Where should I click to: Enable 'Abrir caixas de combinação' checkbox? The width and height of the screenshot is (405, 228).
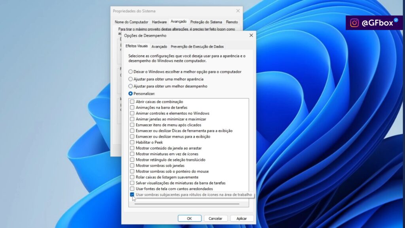(x=132, y=101)
